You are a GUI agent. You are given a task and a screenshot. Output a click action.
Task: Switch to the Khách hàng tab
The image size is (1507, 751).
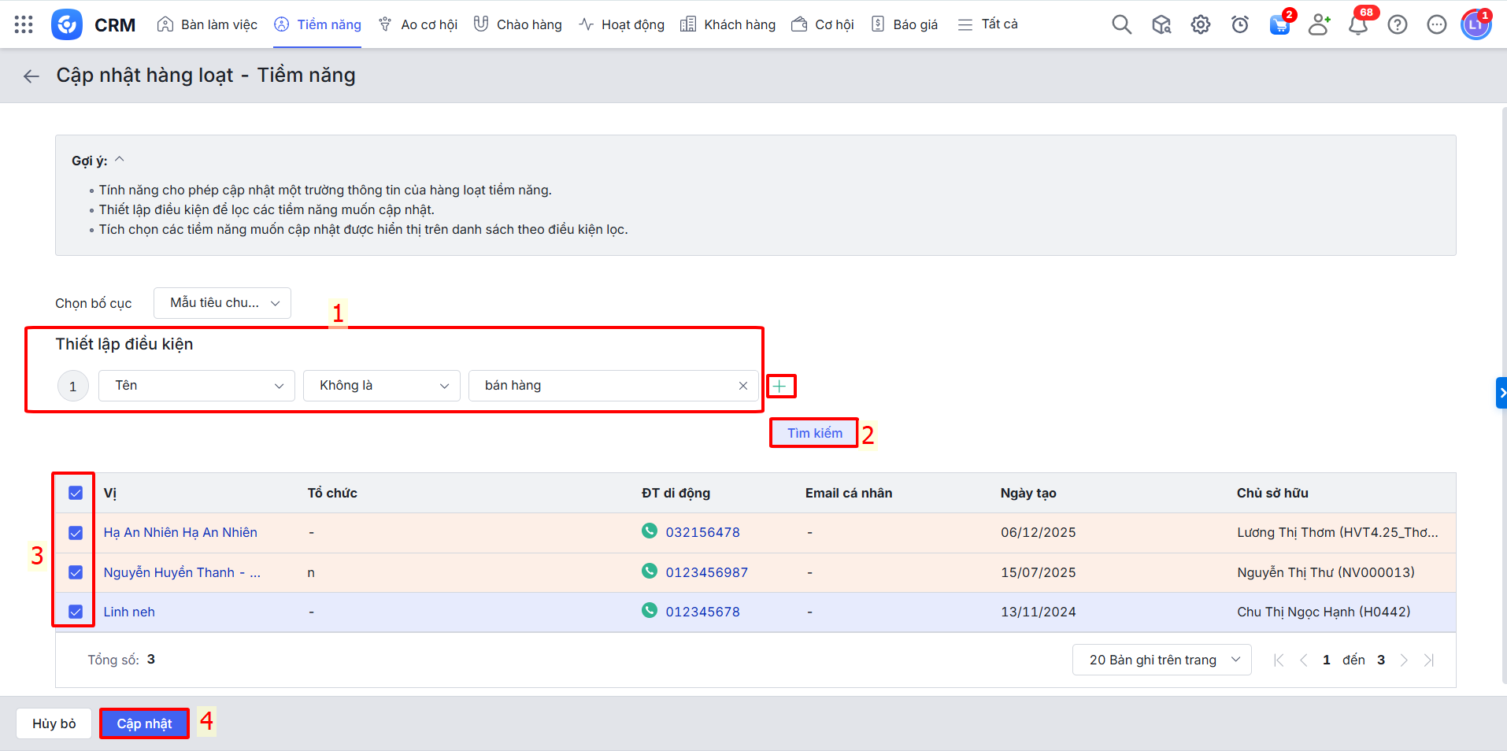click(x=728, y=24)
